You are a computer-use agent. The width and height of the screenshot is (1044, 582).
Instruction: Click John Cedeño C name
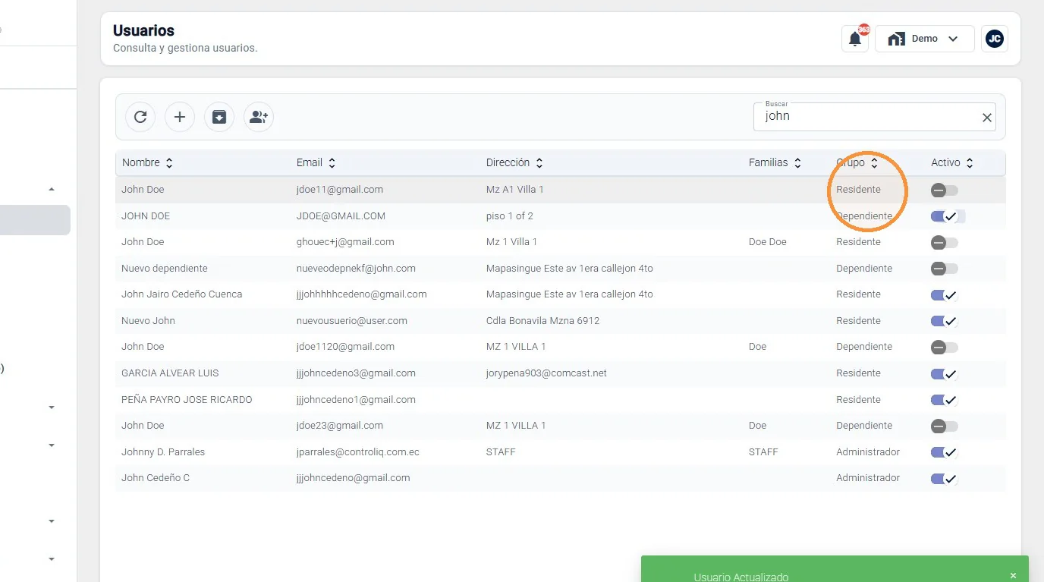click(x=156, y=478)
